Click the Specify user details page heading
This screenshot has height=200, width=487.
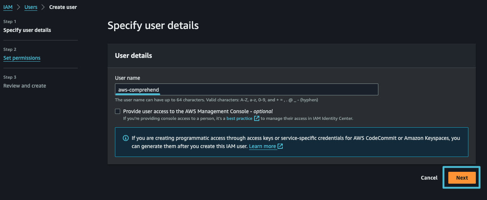pyautogui.click(x=153, y=25)
